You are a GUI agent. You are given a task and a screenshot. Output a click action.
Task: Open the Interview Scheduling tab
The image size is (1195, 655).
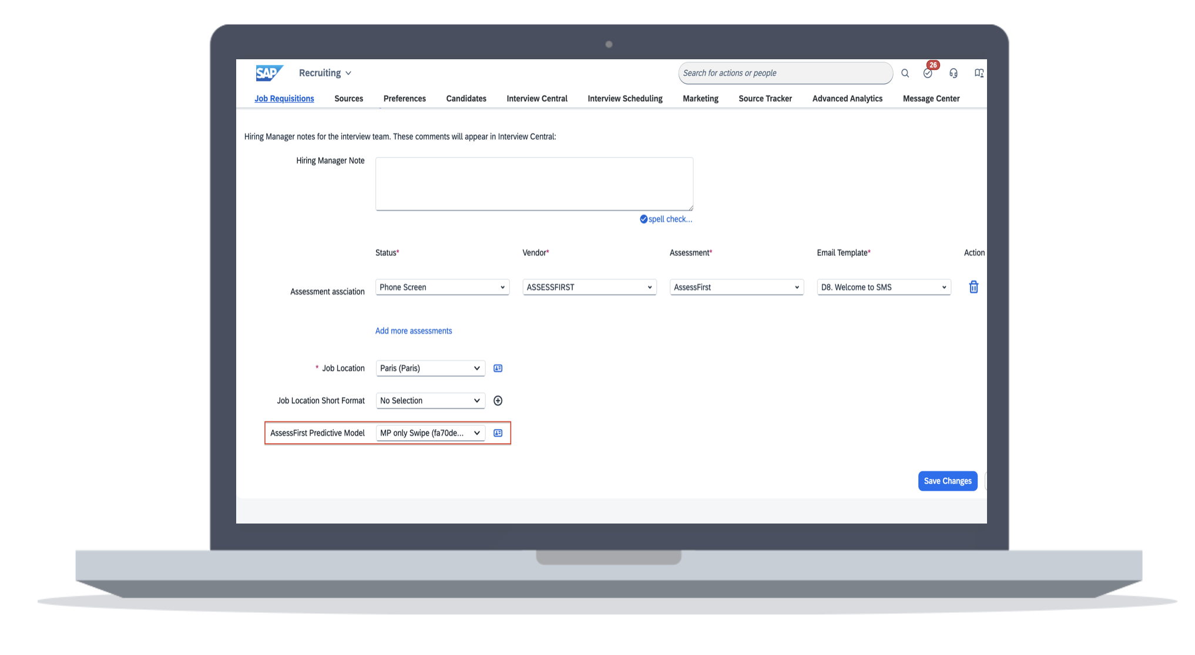click(x=625, y=99)
